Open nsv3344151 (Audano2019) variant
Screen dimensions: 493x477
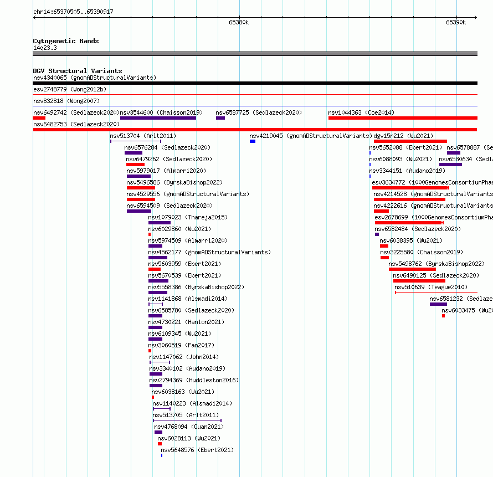(407, 171)
